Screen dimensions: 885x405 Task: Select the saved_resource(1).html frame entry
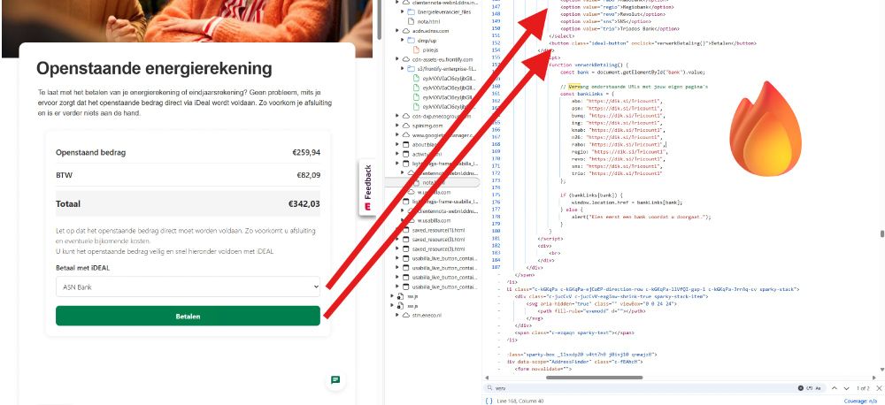(x=437, y=230)
